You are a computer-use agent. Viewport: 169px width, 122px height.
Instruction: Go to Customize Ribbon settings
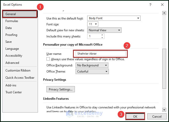coord(18,70)
